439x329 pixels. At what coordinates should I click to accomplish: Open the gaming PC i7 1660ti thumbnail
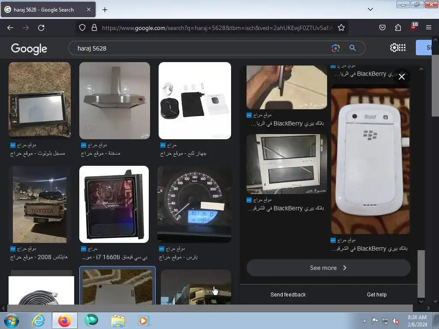point(114,204)
